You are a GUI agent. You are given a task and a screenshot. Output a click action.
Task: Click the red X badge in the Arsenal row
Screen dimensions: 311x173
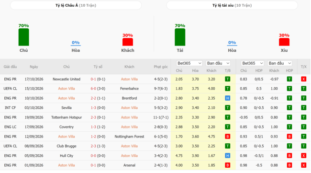point(303,165)
